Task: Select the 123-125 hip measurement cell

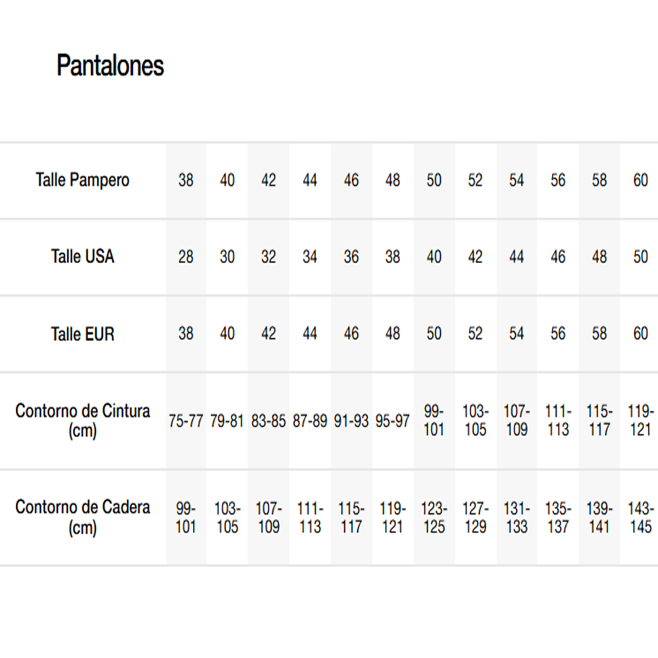Action: (434, 518)
